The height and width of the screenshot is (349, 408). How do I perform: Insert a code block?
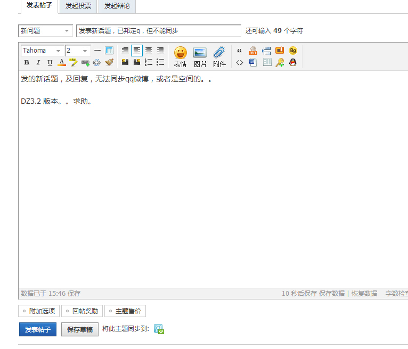[x=240, y=62]
